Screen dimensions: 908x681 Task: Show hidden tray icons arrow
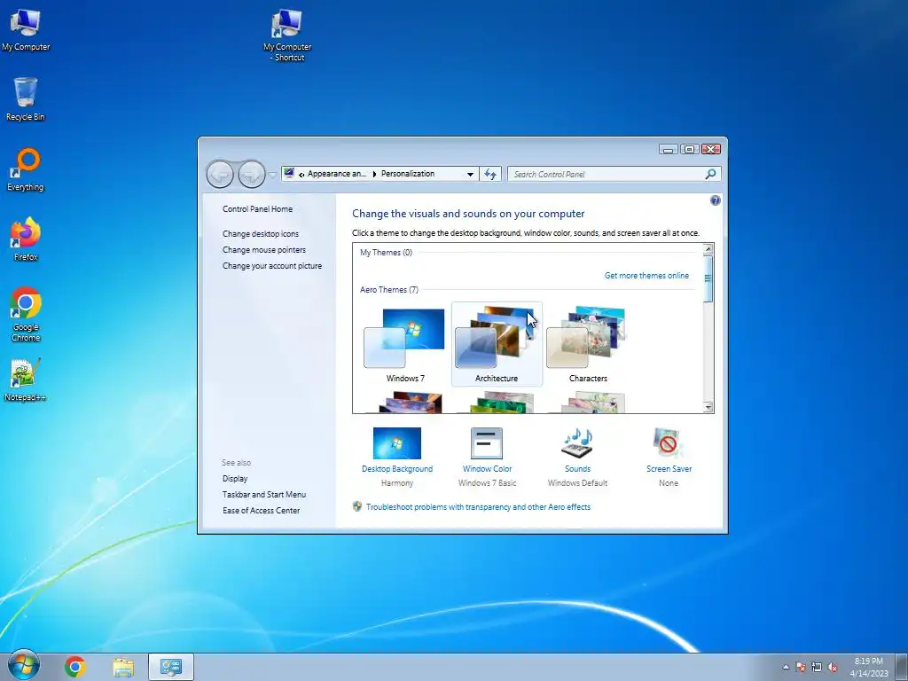click(786, 667)
